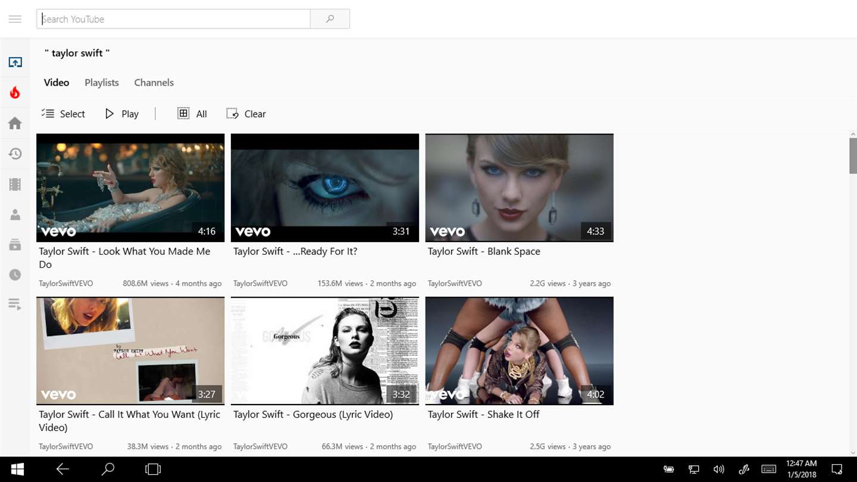Click TaylorSwiftVEVO under Gorgeous (Lyric Video)

click(261, 446)
